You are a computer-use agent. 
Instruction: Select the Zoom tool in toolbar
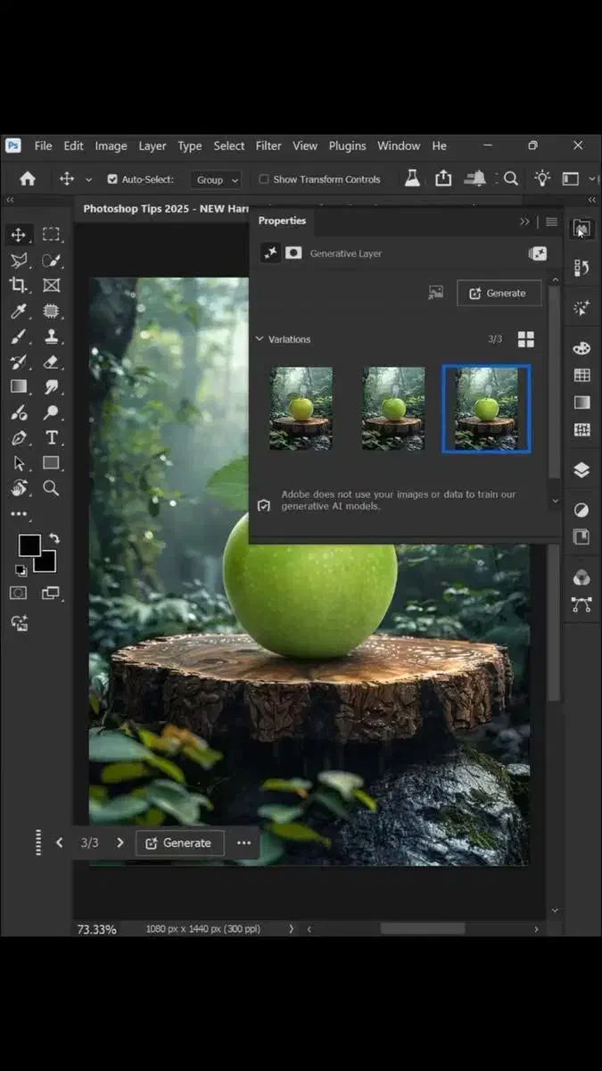coord(52,487)
